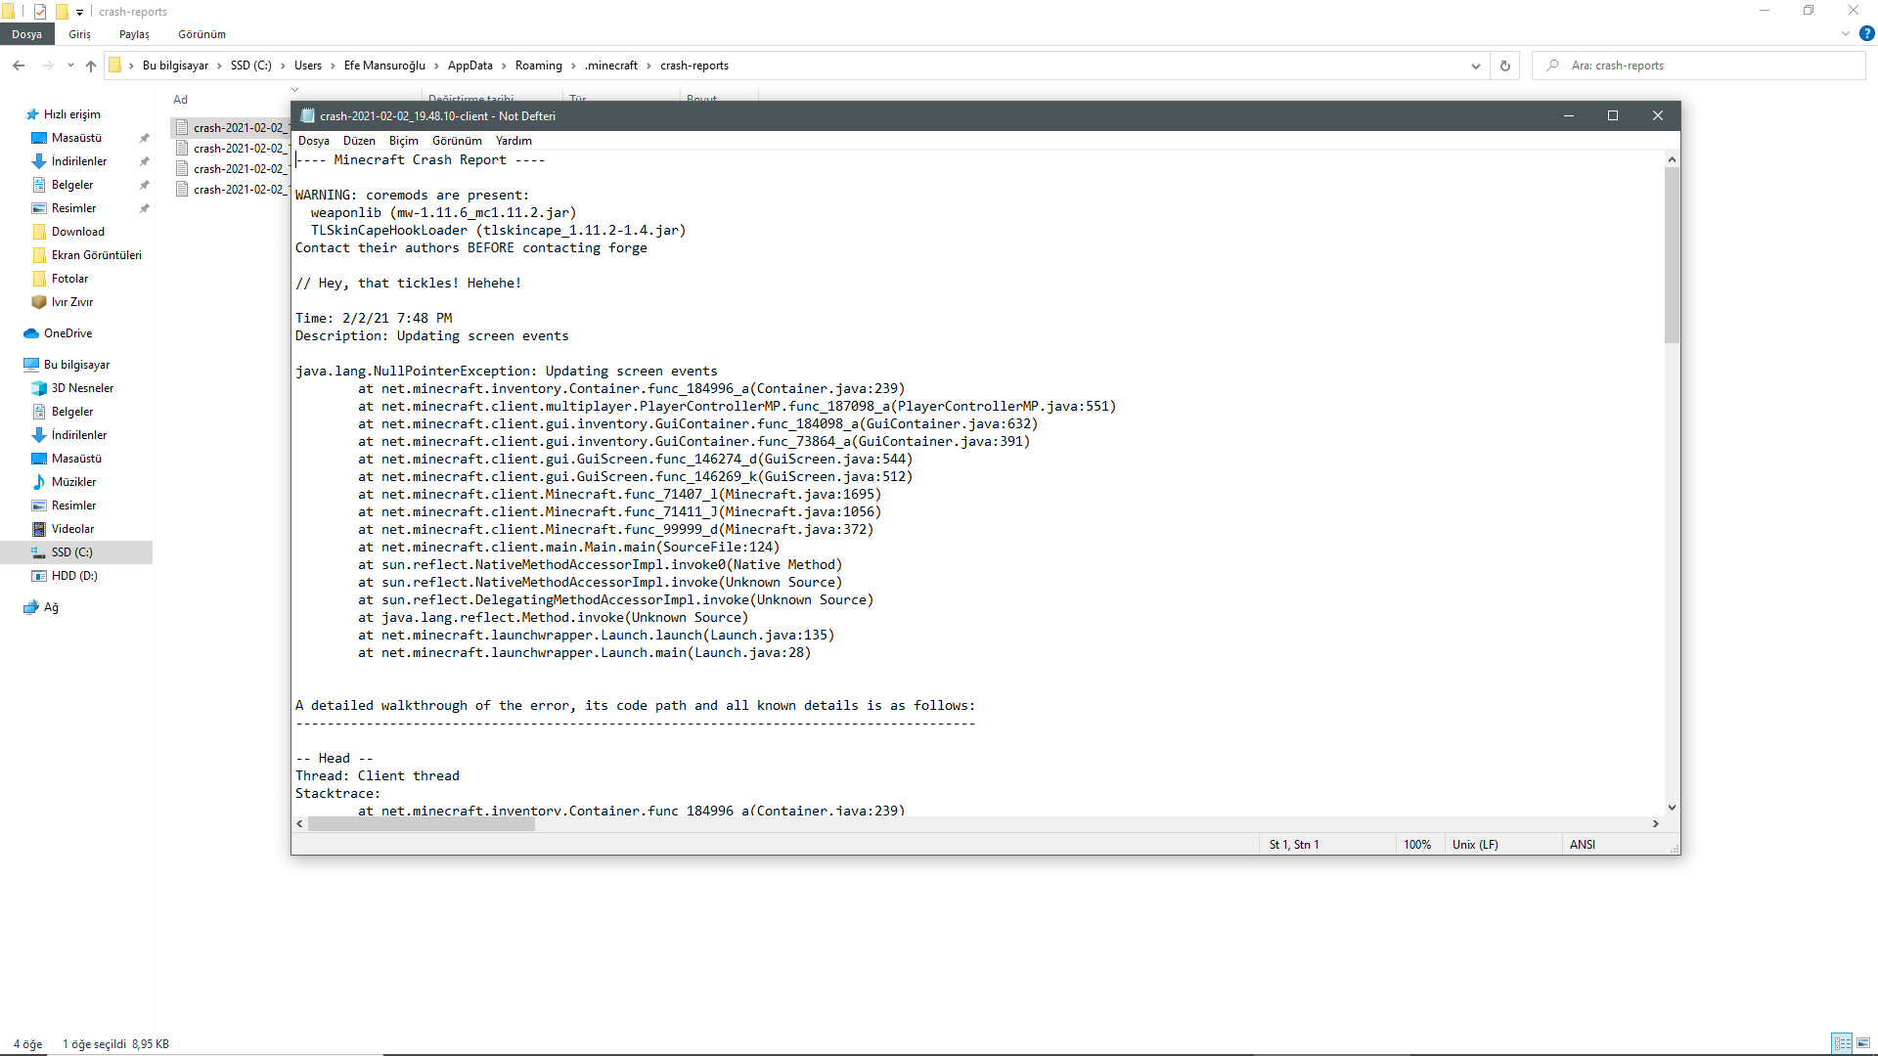Viewport: 1878px width, 1056px height.
Task: Click Notepad vertical scrollbar thumb
Action: pyautogui.click(x=1672, y=255)
